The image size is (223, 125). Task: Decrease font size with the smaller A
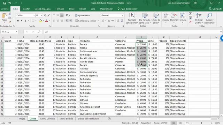(x=49, y=15)
